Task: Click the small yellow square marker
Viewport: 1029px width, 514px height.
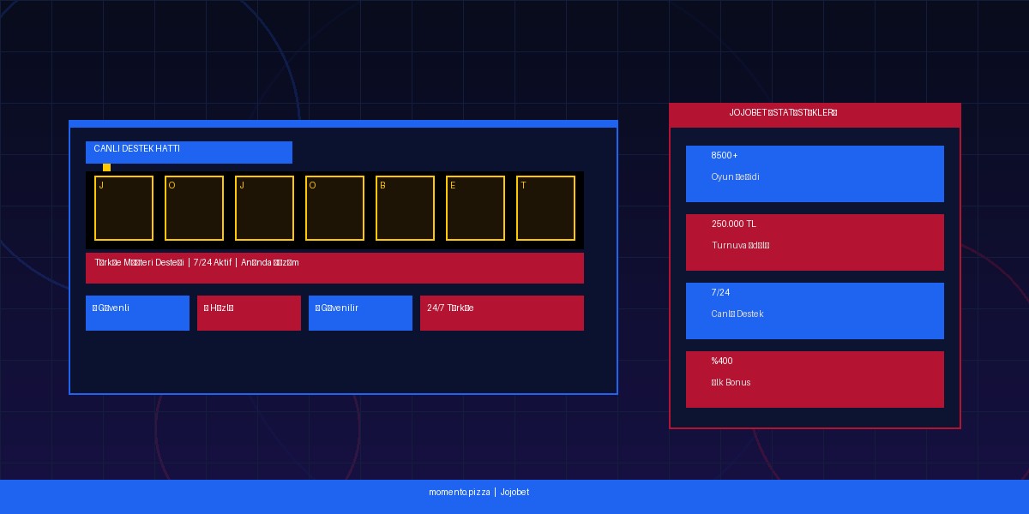Action: pos(106,167)
